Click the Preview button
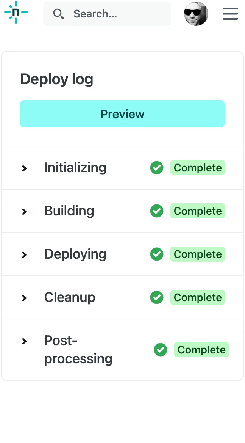 pyautogui.click(x=122, y=114)
